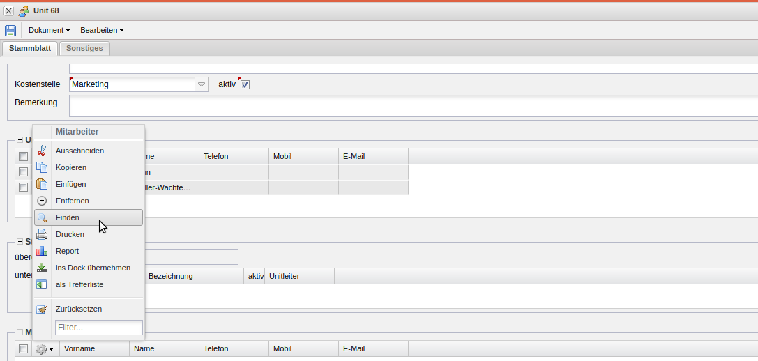Select als Trefferliste entry

pos(89,284)
